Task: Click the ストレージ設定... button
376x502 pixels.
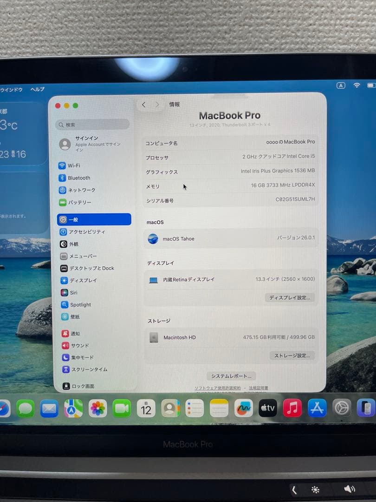Action: 292,356
